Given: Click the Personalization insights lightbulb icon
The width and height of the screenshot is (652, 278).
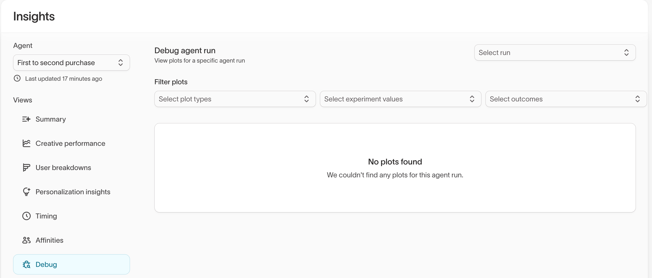Looking at the screenshot, I should point(26,192).
